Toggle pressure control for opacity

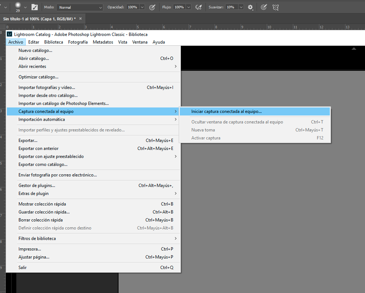(x=152, y=7)
